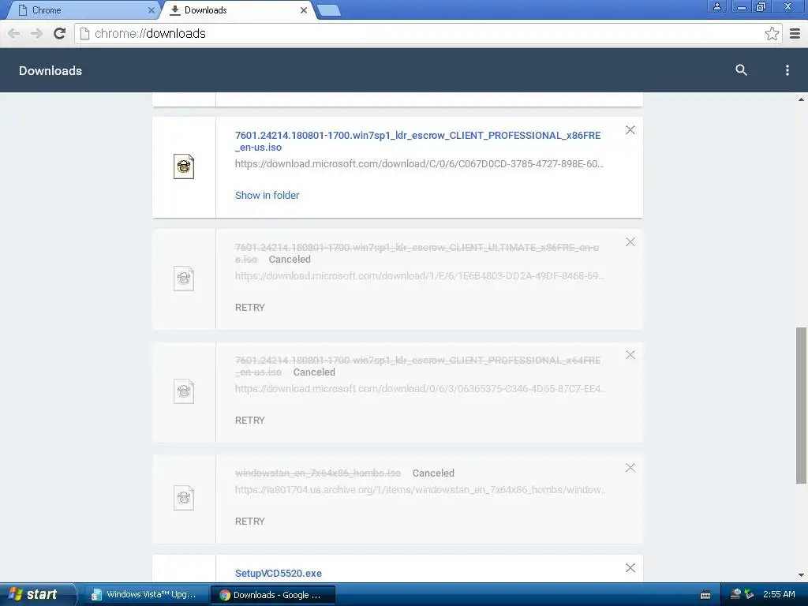
Task: Remove the ULTIMATE_x86FRE canceled entry
Action: click(630, 242)
